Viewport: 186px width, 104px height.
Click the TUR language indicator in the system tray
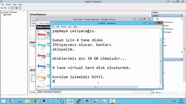pos(174,101)
